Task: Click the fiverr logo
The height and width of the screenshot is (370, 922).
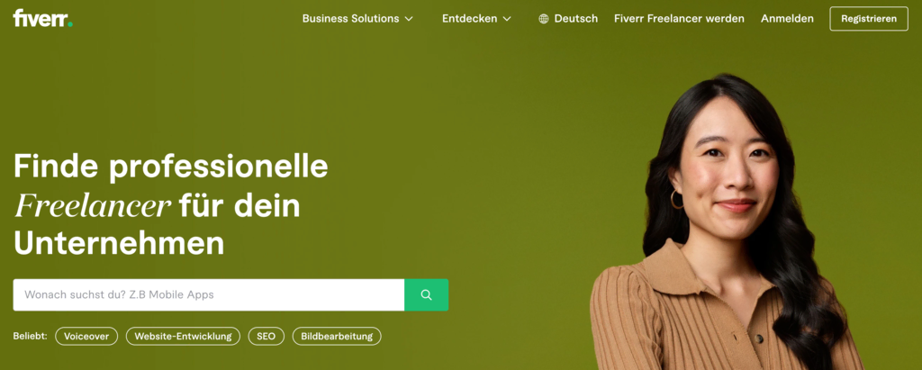Action: pos(43,18)
